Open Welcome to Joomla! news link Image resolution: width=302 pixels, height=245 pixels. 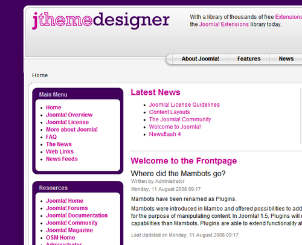click(175, 127)
